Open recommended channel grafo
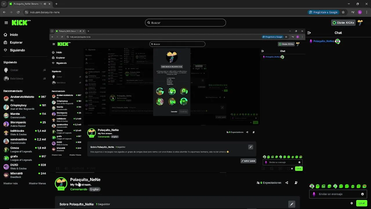The height and width of the screenshot is (209, 371). 25,158
